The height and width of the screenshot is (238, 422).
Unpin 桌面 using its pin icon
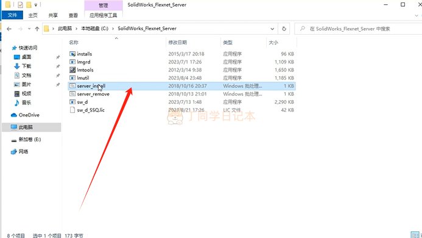click(x=58, y=57)
